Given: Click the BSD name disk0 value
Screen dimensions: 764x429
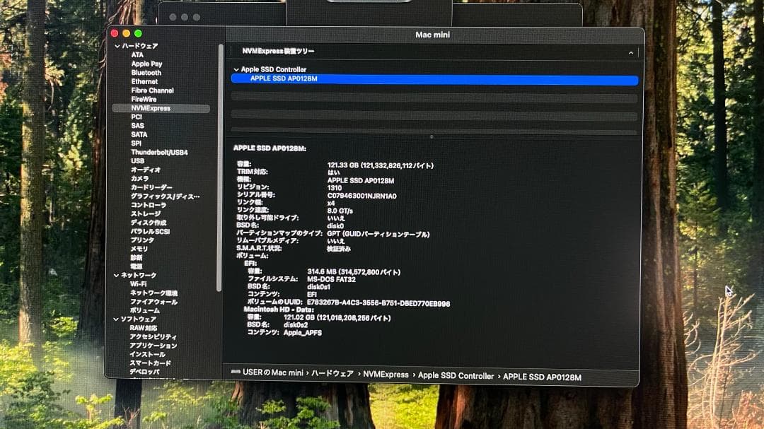Looking at the screenshot, I should pyautogui.click(x=335, y=226).
